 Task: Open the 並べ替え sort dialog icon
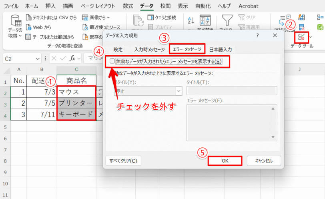[x=205, y=20]
